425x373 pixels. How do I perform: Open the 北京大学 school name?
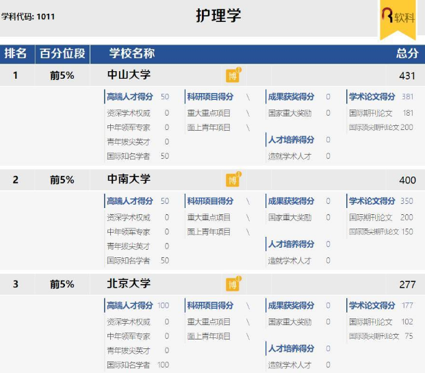click(129, 283)
